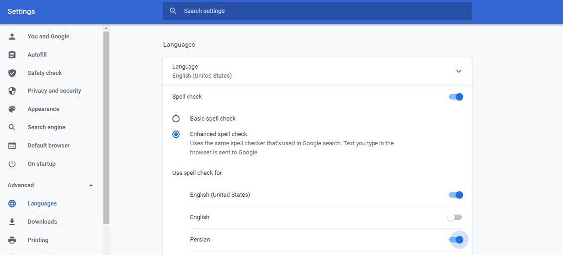Disable spell check for Persian

coord(456,240)
